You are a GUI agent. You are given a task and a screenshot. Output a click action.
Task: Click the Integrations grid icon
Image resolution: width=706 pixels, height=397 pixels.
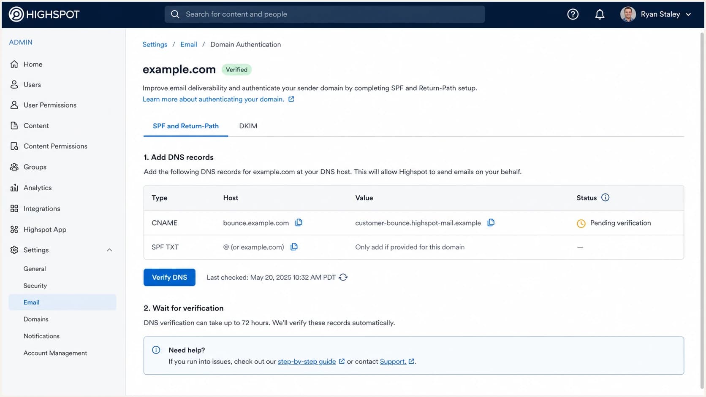(14, 208)
